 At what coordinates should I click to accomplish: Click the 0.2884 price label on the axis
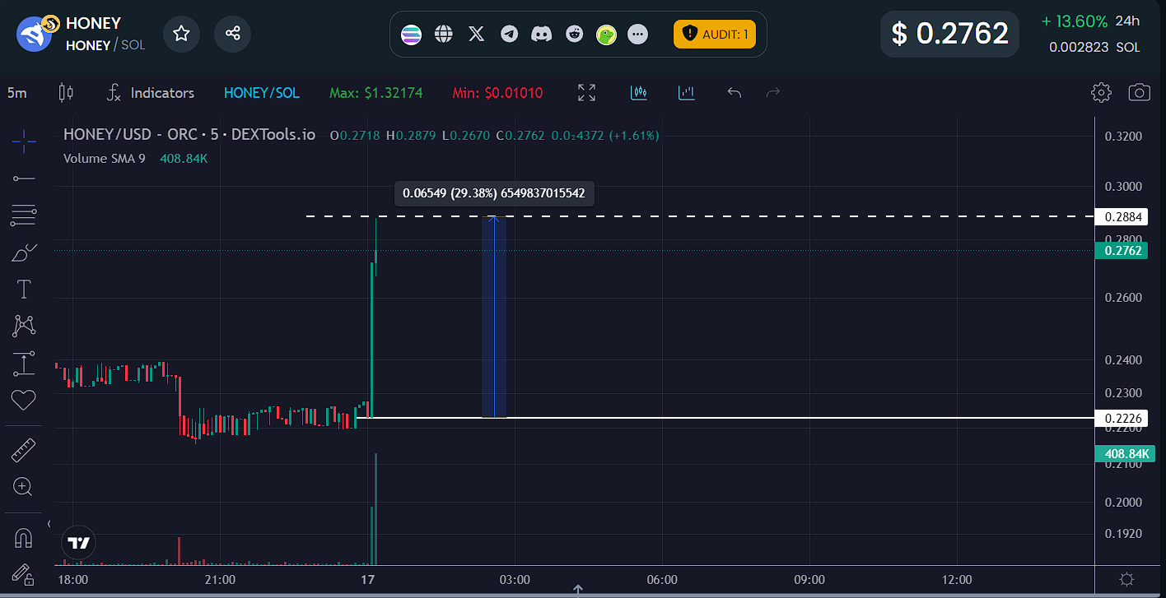point(1122,217)
